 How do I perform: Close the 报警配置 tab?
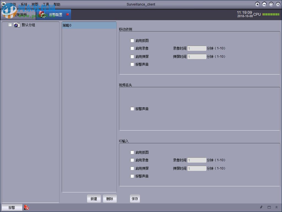[68, 14]
